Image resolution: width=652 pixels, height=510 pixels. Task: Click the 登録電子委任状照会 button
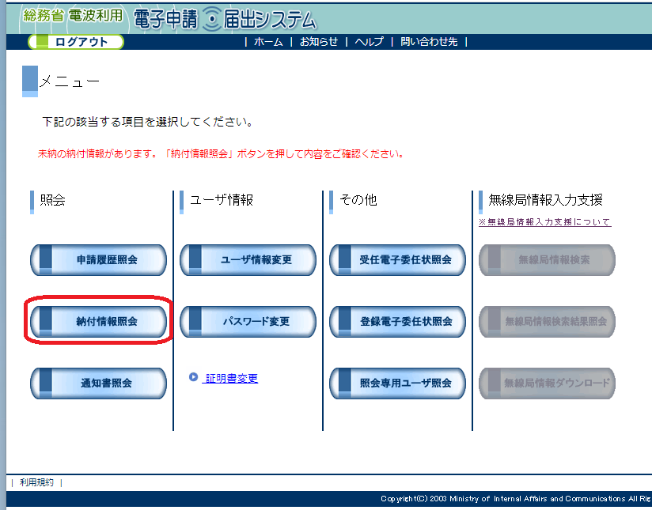(x=397, y=321)
